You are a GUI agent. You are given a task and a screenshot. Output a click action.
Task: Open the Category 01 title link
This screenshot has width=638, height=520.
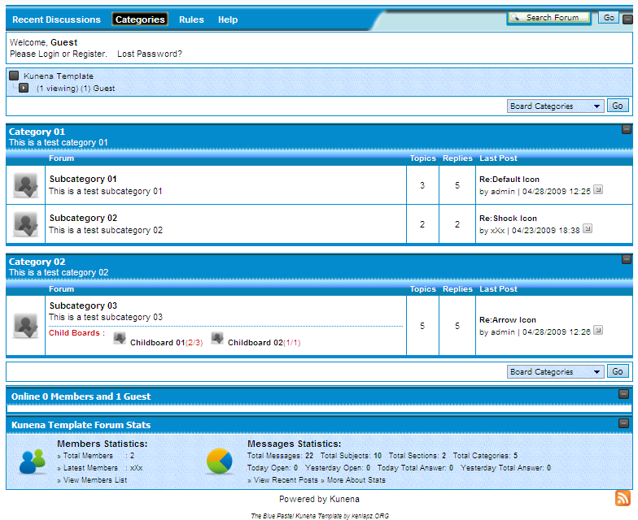tap(37, 132)
